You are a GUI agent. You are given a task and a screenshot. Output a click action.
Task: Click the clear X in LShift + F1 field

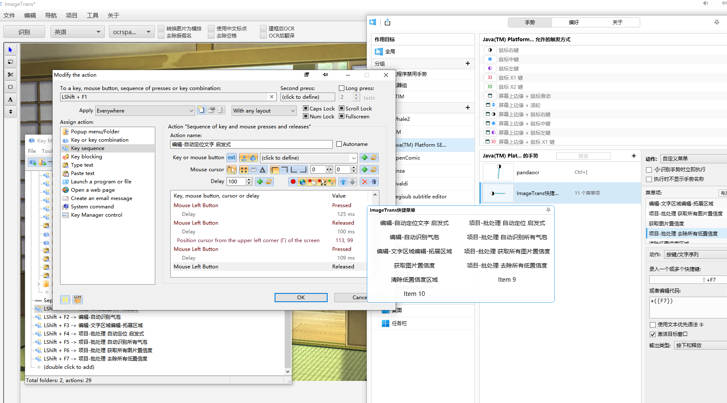[x=272, y=97]
